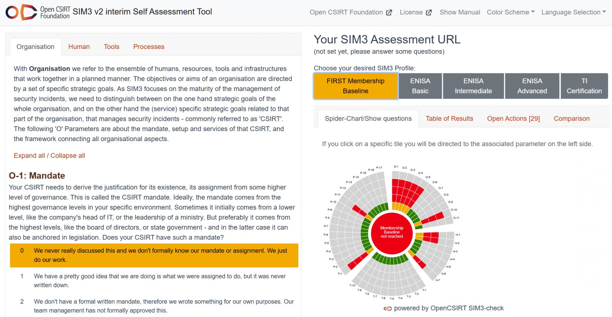Open the Language Selection dropdown
Screen dimensions: 612x317
coord(573,12)
